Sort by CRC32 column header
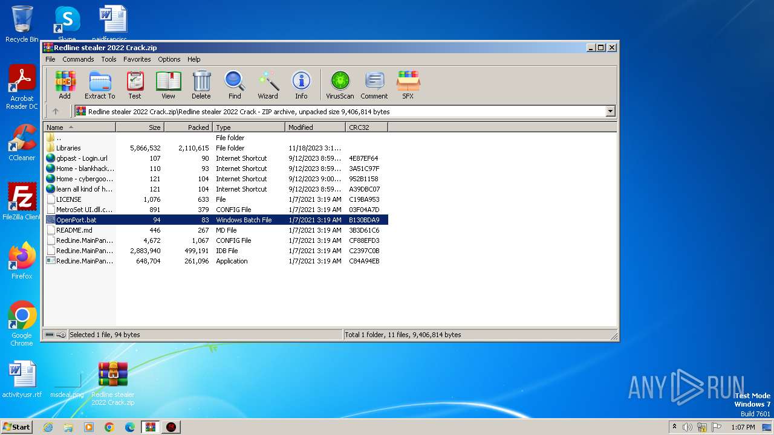 click(366, 127)
